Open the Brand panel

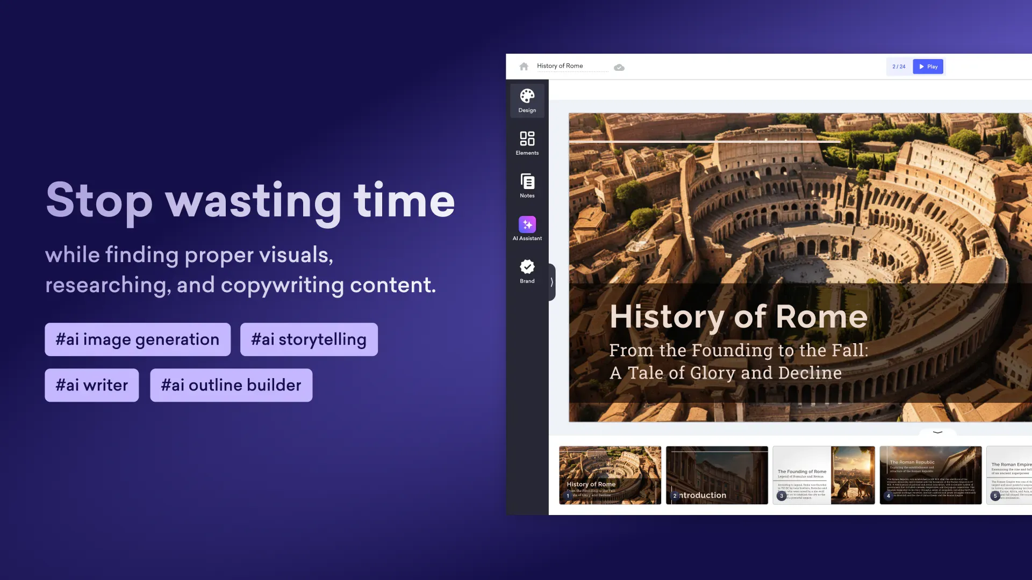click(x=527, y=271)
